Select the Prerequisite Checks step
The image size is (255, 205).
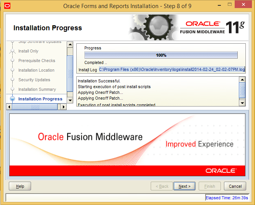point(37,61)
